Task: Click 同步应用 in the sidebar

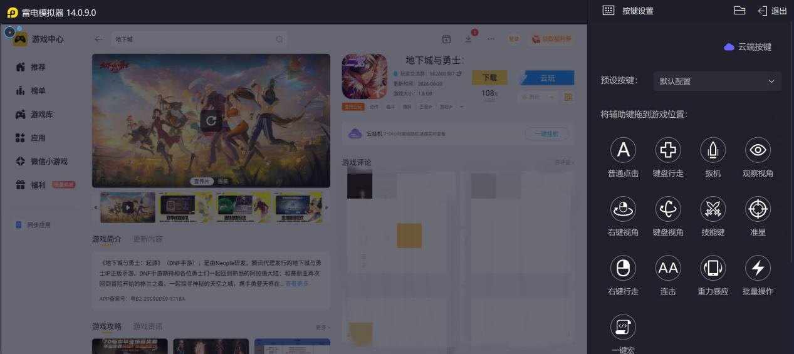Action: tap(33, 225)
